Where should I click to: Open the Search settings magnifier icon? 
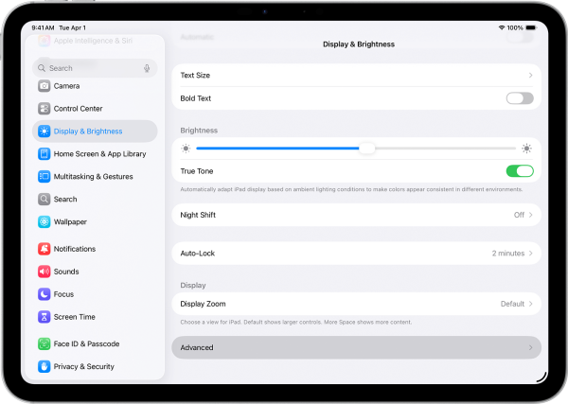[44, 199]
